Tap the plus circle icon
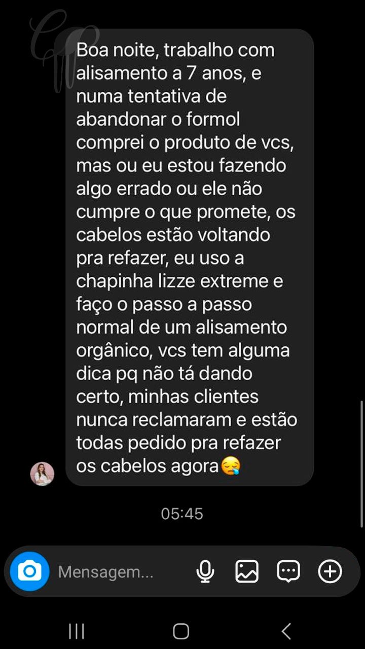Viewport: 365px width, 649px height. point(330,572)
